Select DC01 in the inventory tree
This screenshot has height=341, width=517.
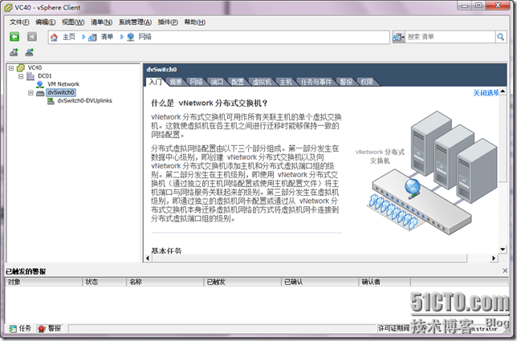click(44, 76)
